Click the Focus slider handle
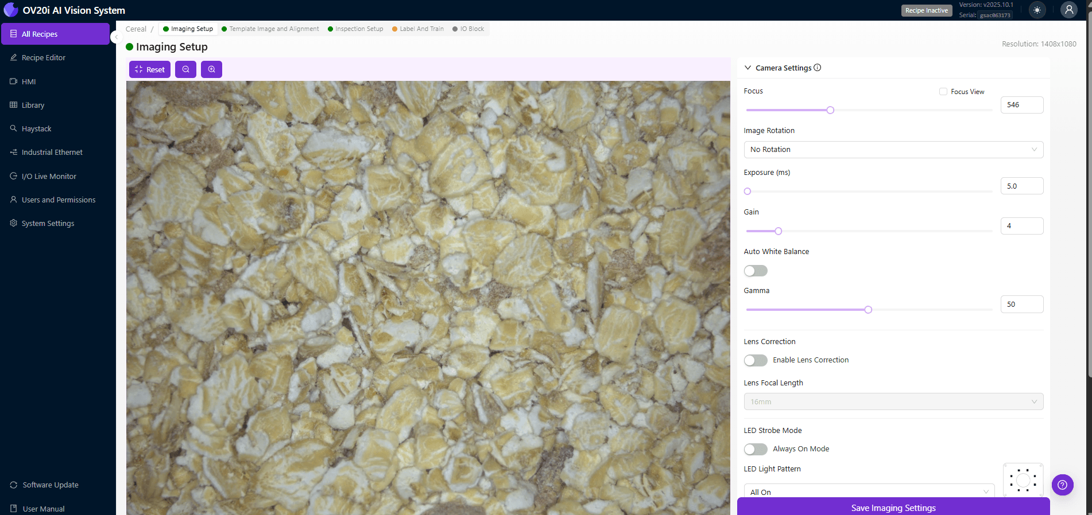The image size is (1092, 515). [830, 110]
